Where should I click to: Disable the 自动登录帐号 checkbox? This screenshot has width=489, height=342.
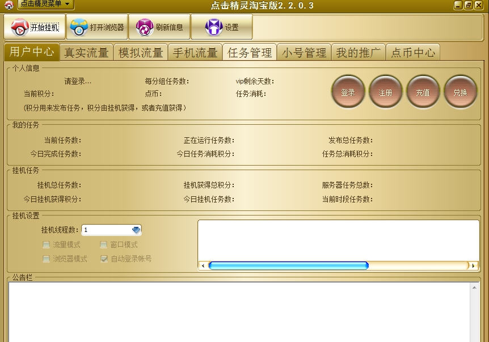[103, 258]
